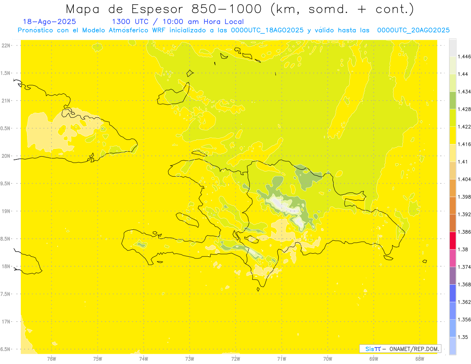The width and height of the screenshot is (471, 364).
Task: Click the latitude label '21N'
Action: pos(6,101)
